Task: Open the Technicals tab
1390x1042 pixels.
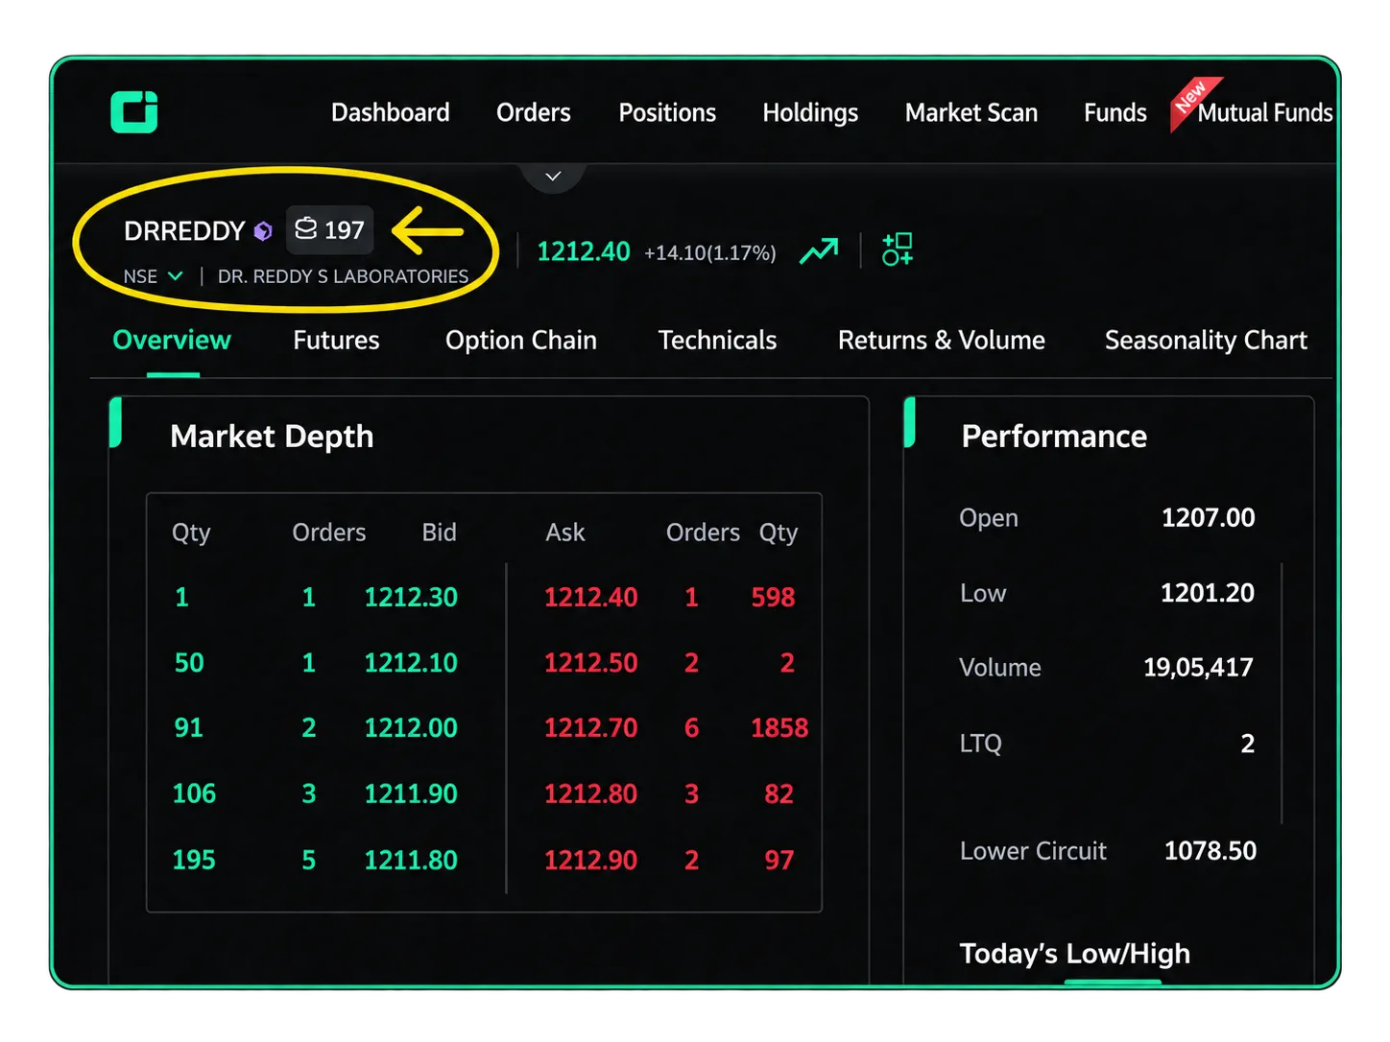Action: (717, 341)
